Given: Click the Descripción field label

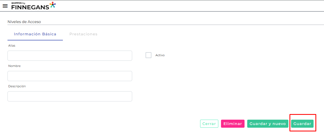Looking at the screenshot, I should (x=17, y=86).
